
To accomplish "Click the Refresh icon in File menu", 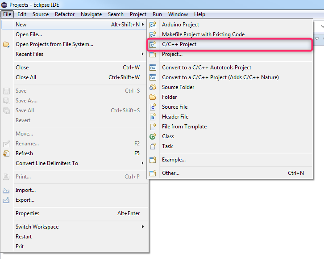I will tap(6, 153).
